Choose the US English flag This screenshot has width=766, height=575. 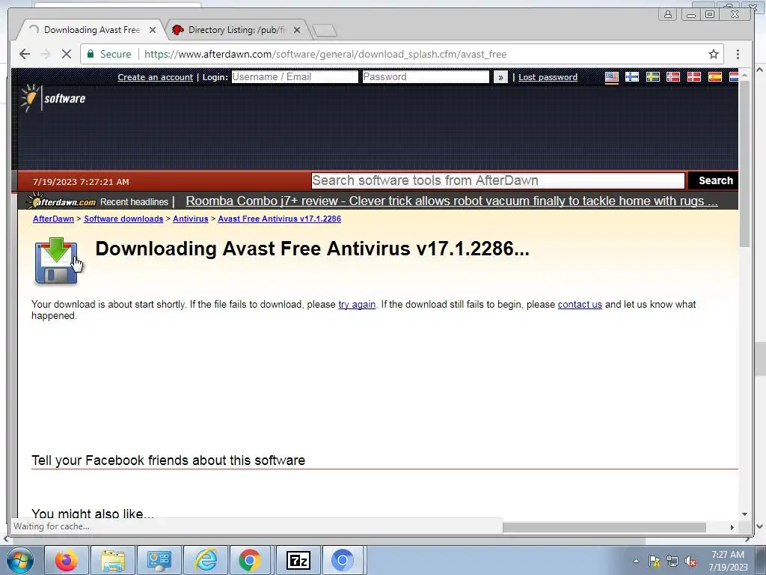(x=612, y=77)
